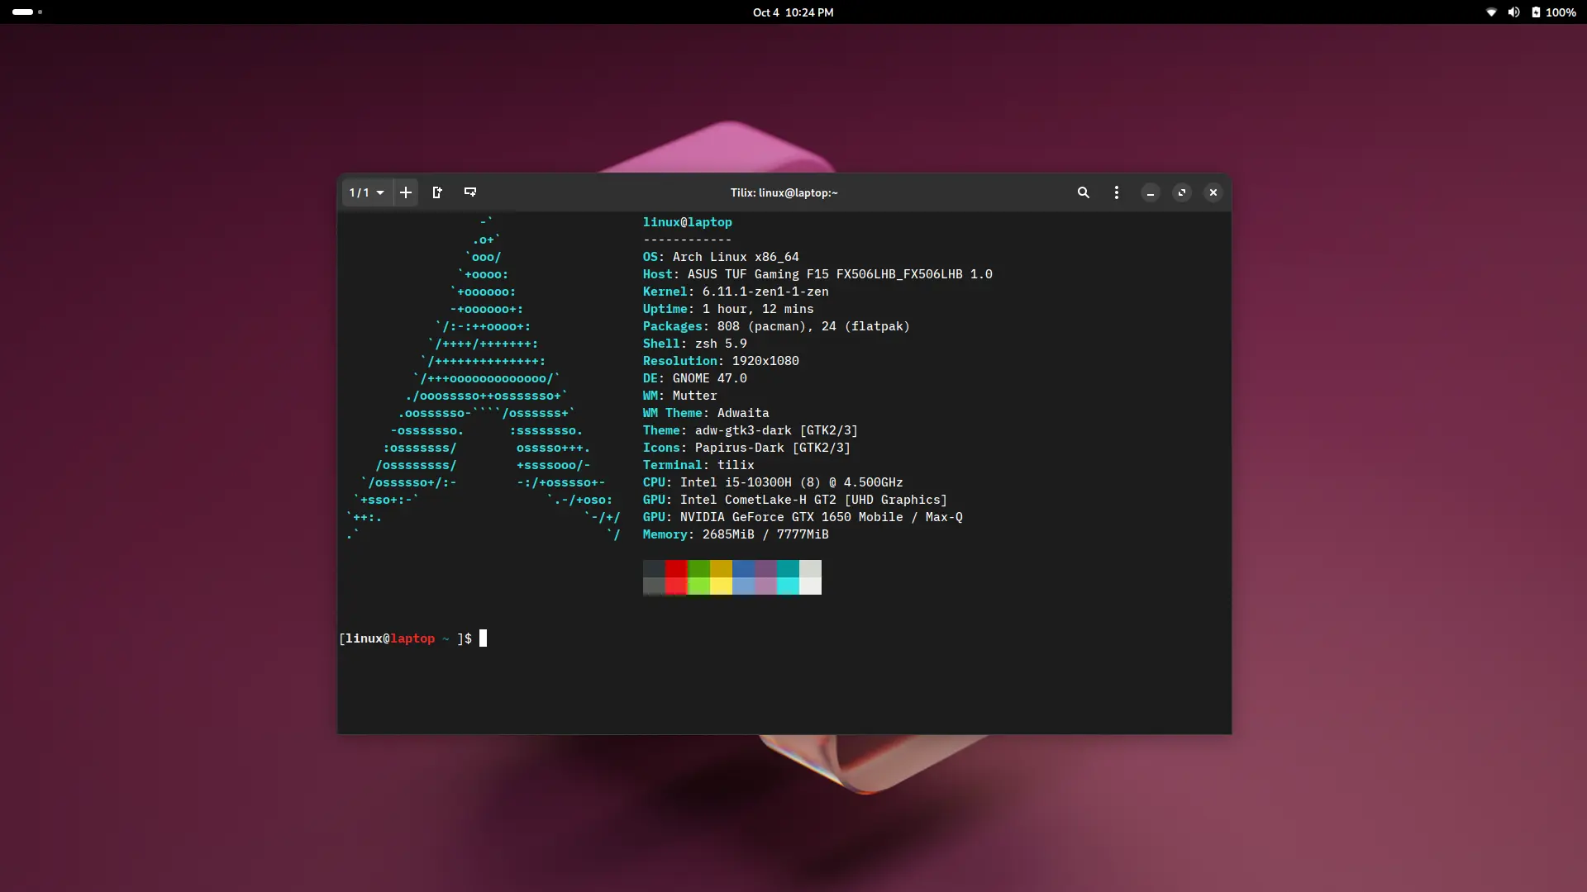Click the Resolution: 1920x1080 line

pos(721,361)
